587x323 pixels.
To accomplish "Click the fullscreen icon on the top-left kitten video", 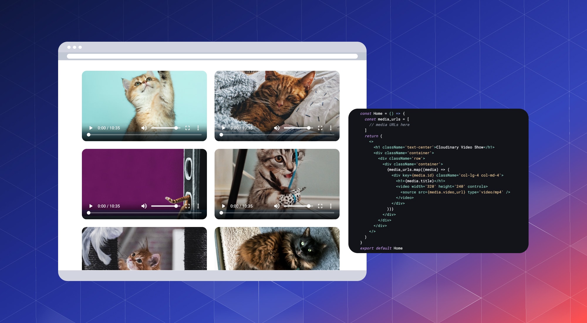I will coord(188,128).
